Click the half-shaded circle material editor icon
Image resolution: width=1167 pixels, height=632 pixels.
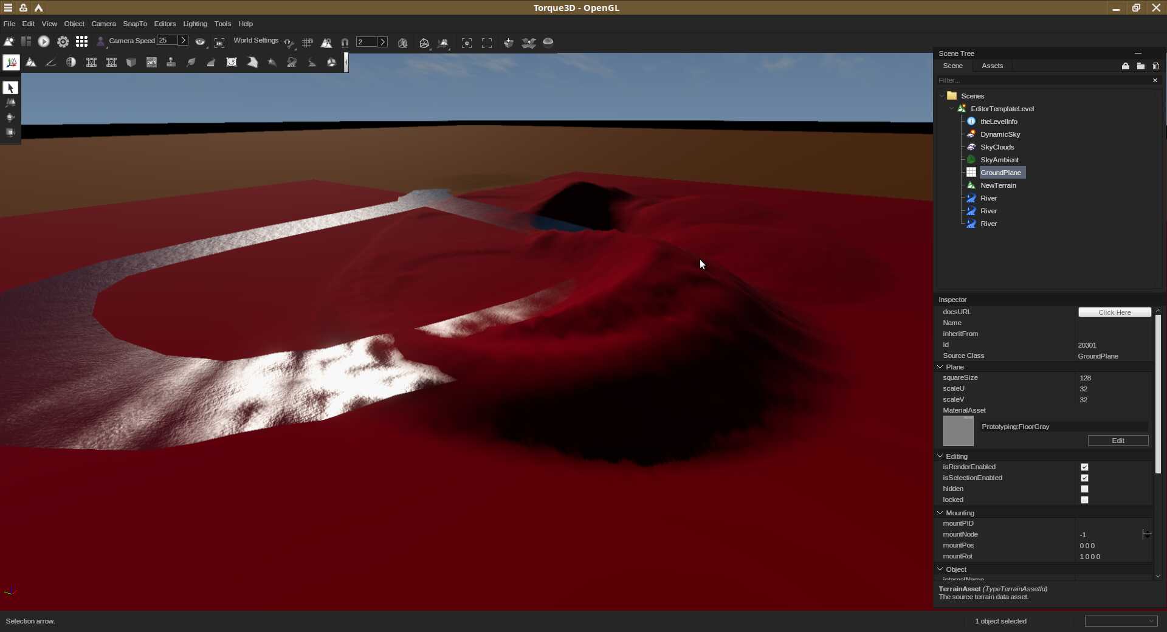(71, 63)
